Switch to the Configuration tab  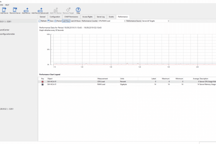click(x=55, y=17)
